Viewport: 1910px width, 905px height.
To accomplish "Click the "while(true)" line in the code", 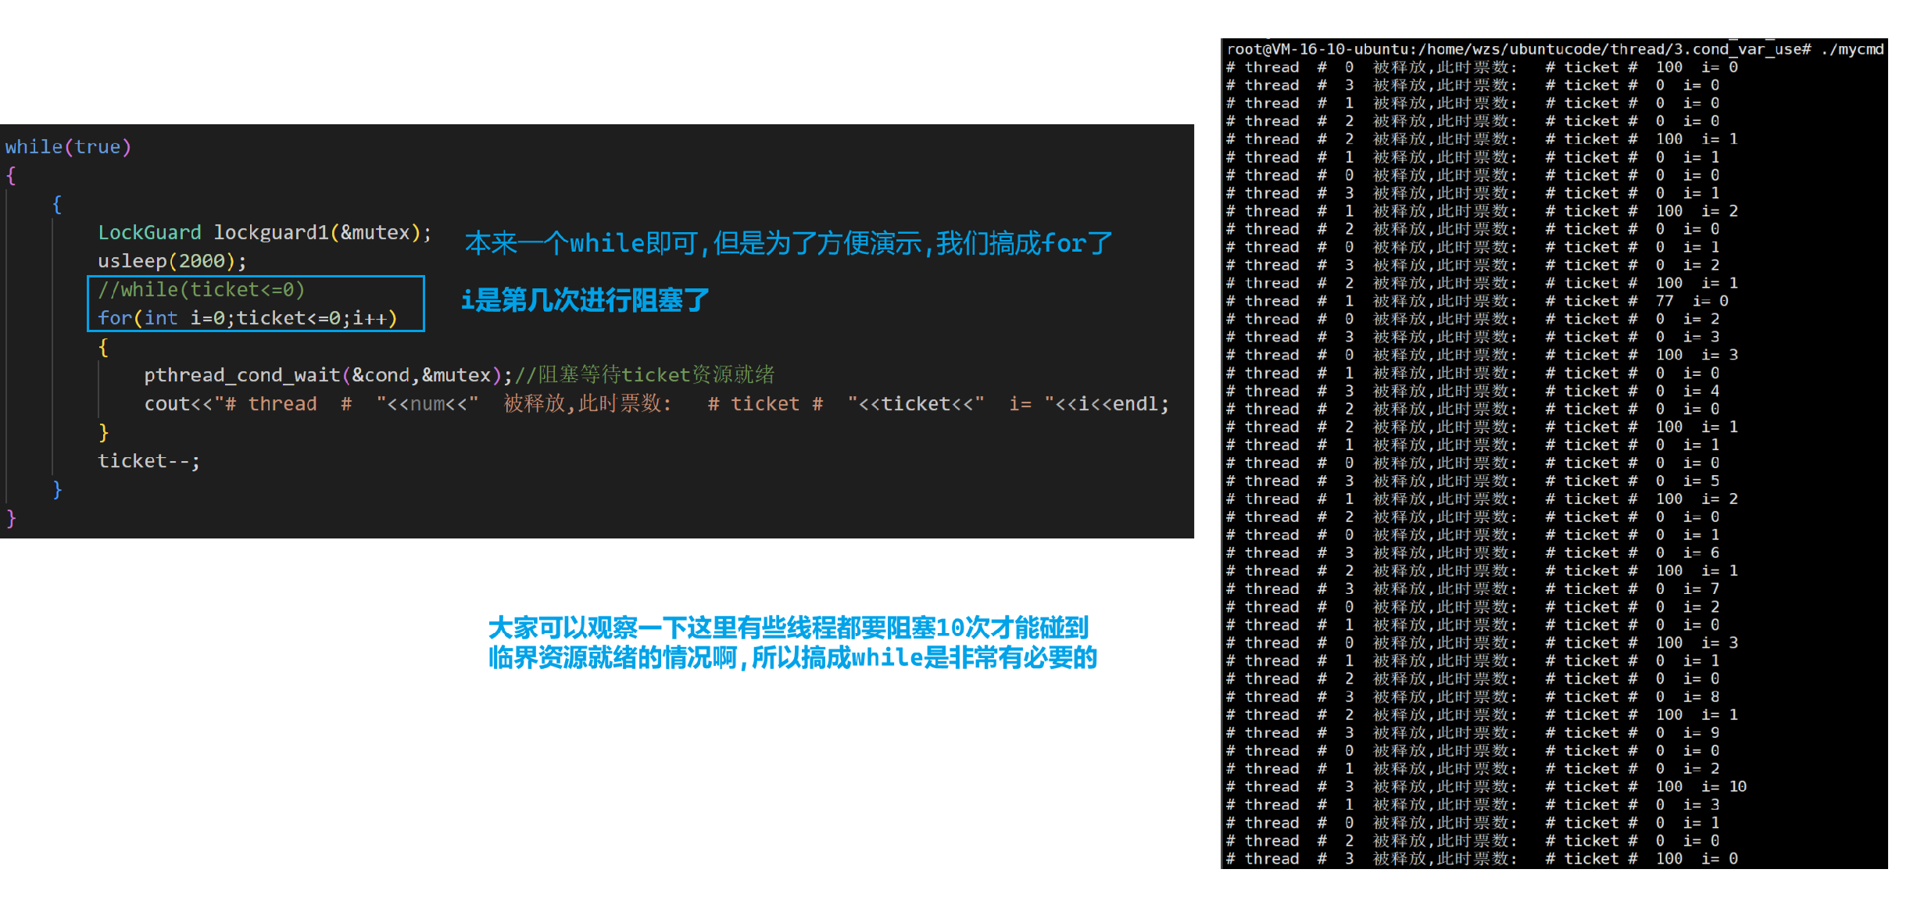I will [68, 147].
